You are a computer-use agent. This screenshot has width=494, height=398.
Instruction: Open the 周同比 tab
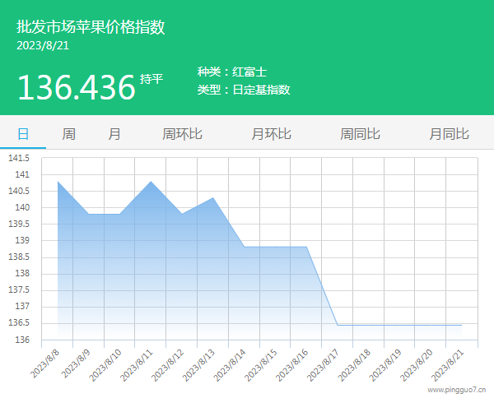point(360,134)
